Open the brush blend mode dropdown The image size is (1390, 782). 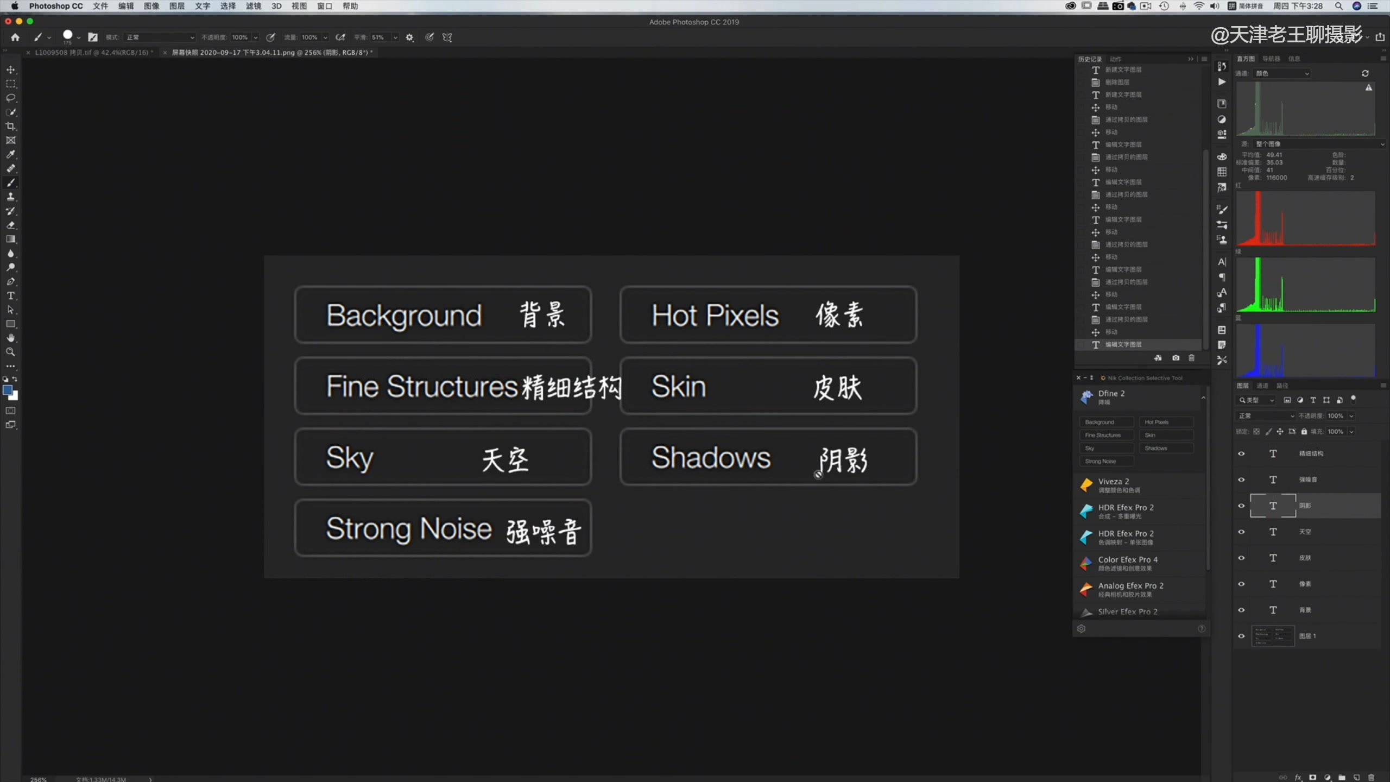(x=160, y=37)
